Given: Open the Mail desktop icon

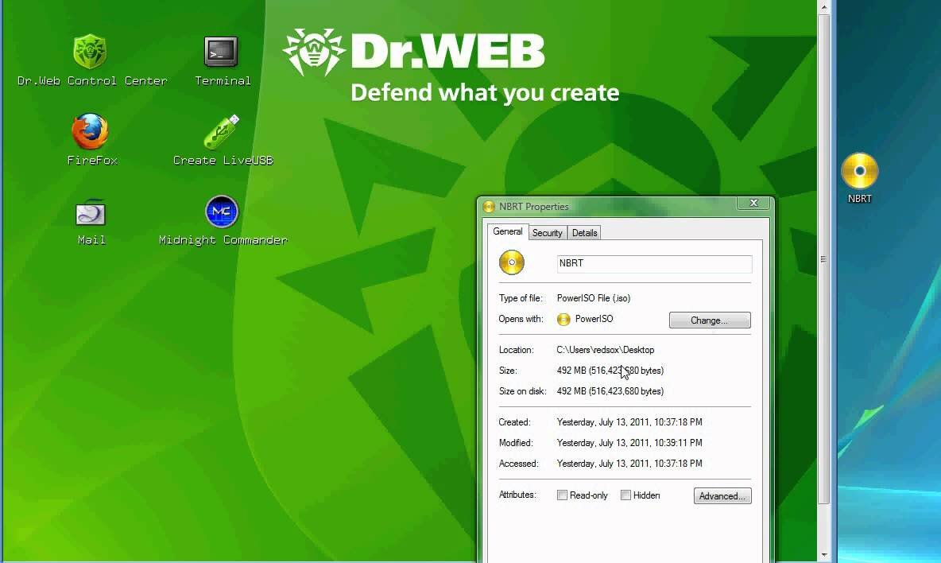Looking at the screenshot, I should [x=91, y=212].
